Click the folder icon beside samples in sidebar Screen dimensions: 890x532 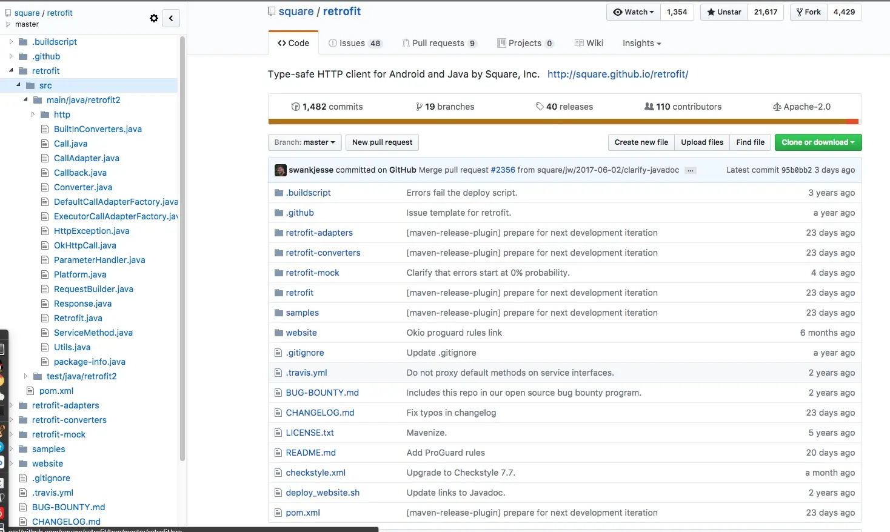(23, 449)
